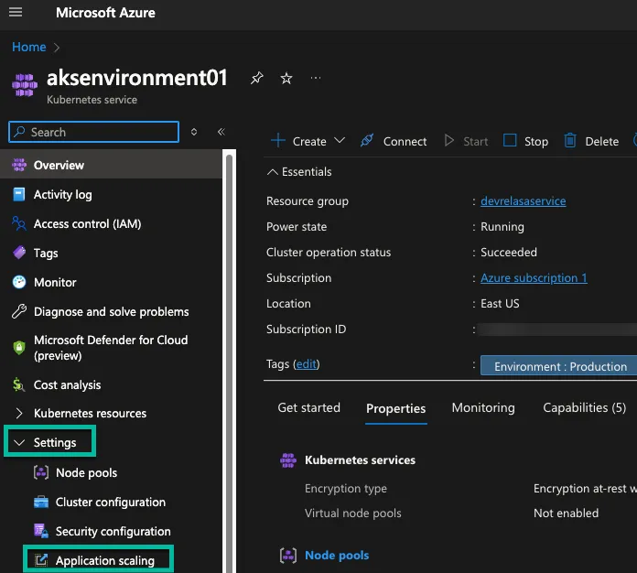
Task: Click the Delete cluster button
Action: tap(591, 141)
